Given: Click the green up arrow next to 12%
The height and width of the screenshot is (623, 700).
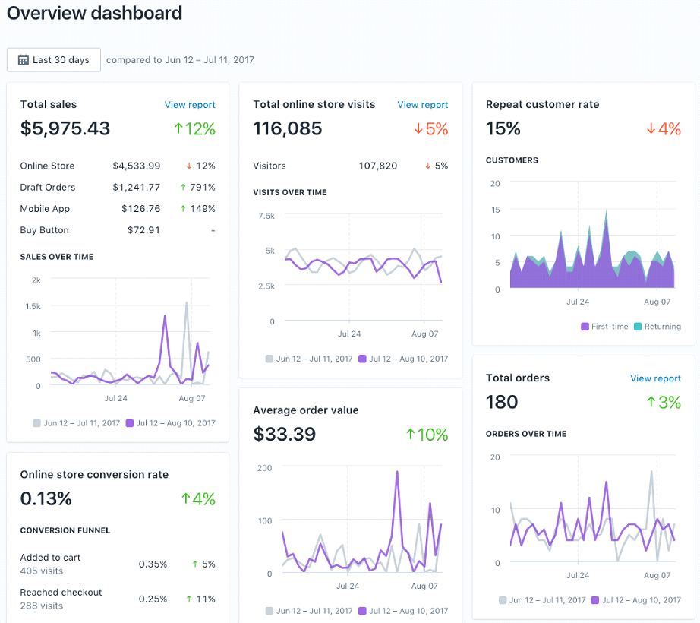Looking at the screenshot, I should [181, 128].
